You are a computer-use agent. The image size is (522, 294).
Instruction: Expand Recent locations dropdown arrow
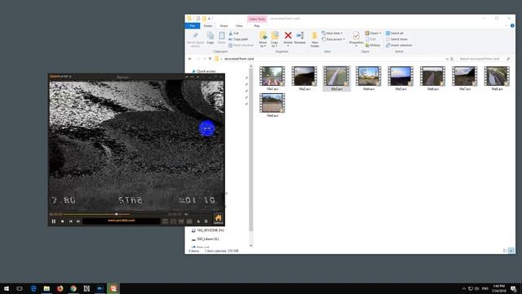coord(205,59)
